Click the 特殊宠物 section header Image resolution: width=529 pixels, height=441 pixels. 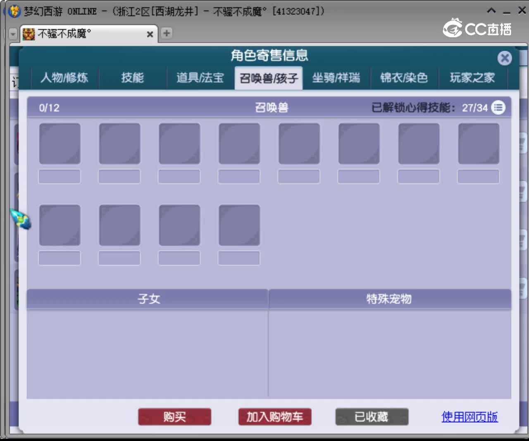tap(390, 299)
